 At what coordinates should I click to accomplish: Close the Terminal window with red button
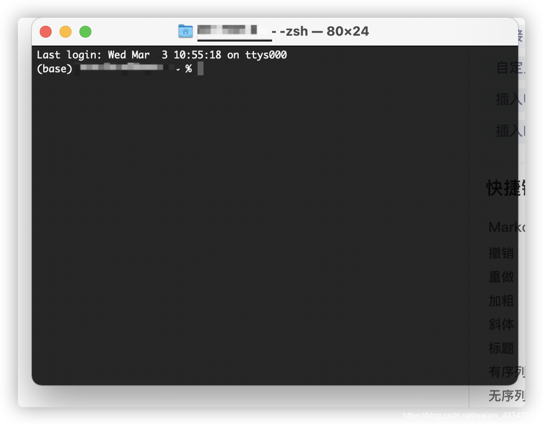(x=46, y=32)
